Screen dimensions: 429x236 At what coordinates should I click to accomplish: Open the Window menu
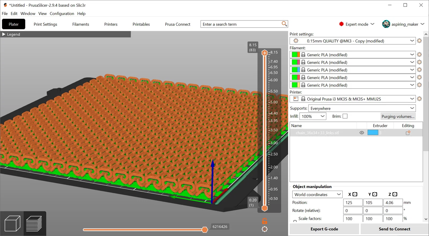[28, 13]
